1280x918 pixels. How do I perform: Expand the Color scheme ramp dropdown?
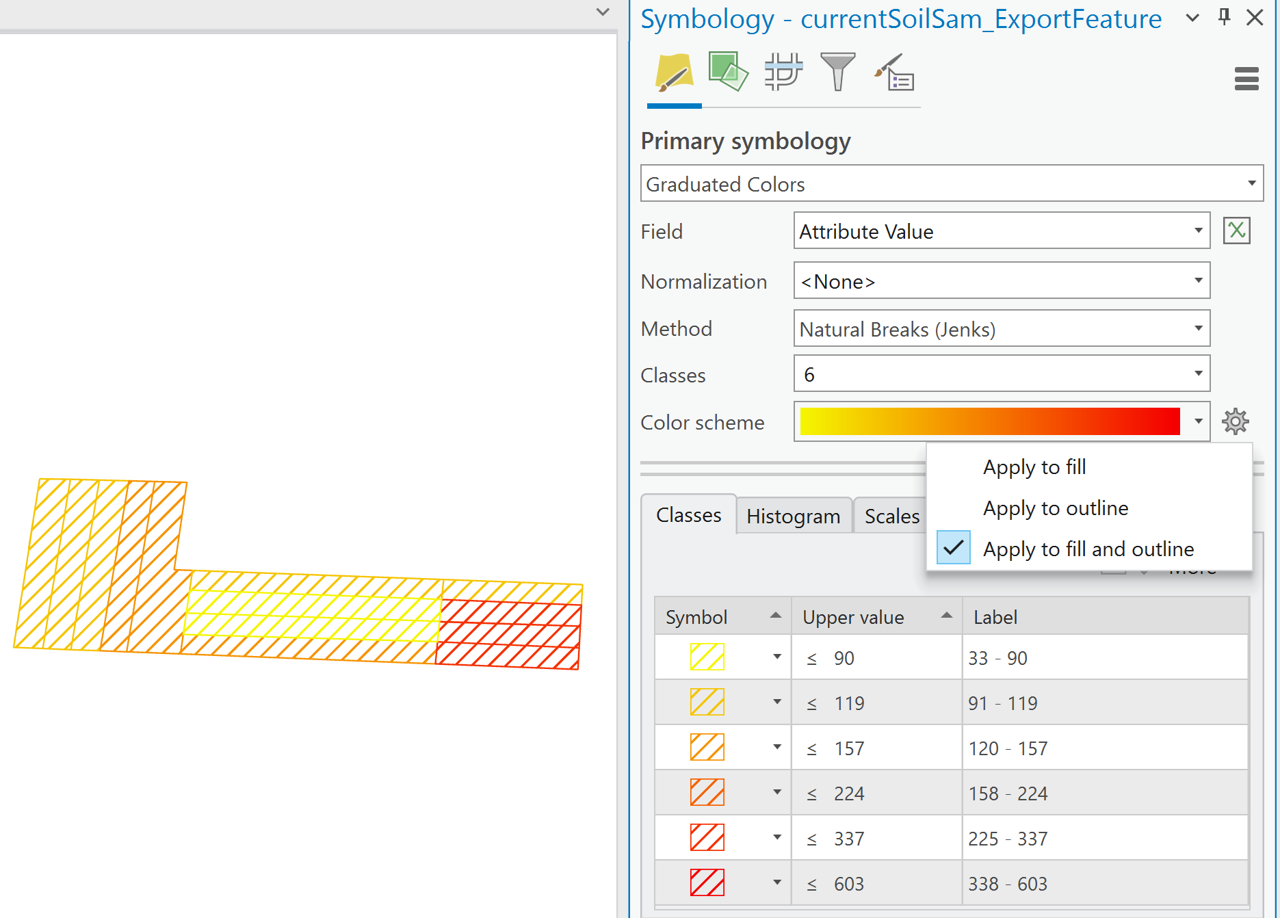pyautogui.click(x=1199, y=421)
